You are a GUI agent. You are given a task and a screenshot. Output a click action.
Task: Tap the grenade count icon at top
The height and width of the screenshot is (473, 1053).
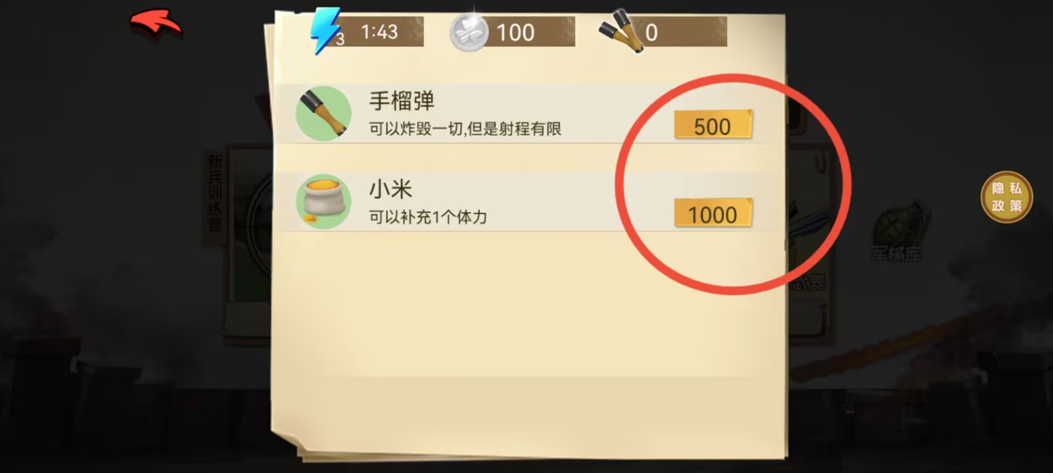[622, 31]
